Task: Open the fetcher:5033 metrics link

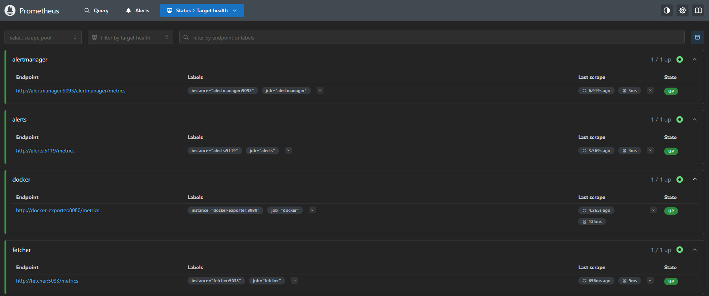Action: [47, 281]
